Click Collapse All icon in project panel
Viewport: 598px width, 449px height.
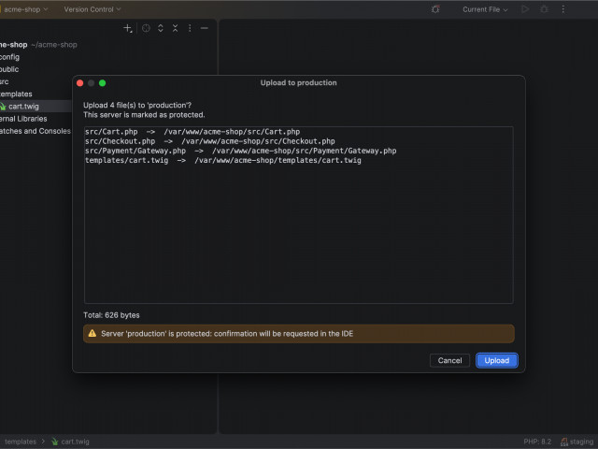175,28
